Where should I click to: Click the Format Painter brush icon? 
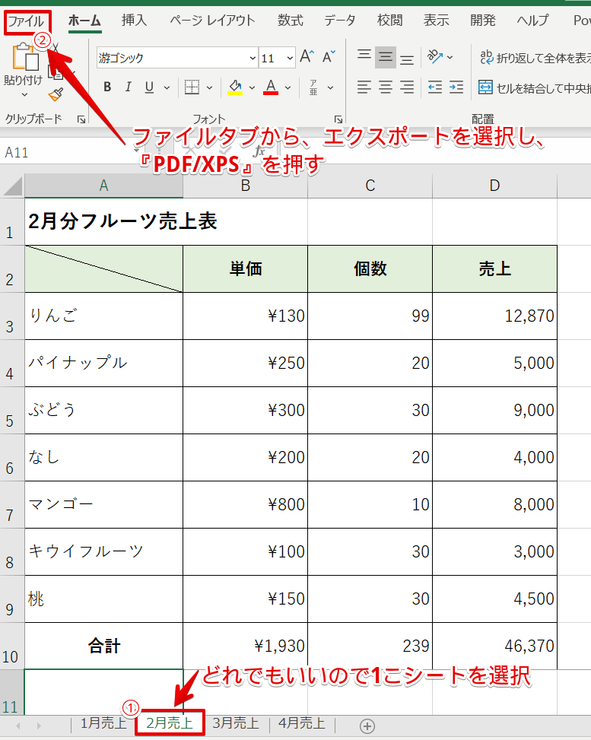56,94
